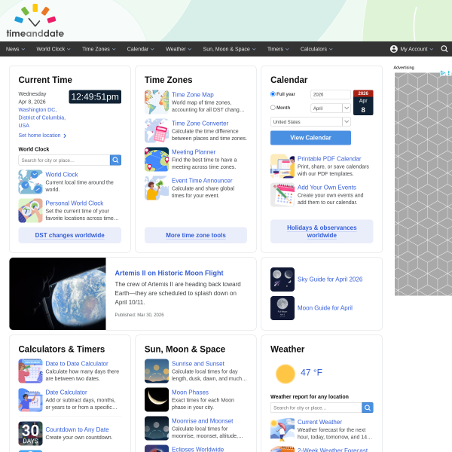Image resolution: width=452 pixels, height=452 pixels.
Task: Click the World Clock search button
Action: (115, 160)
